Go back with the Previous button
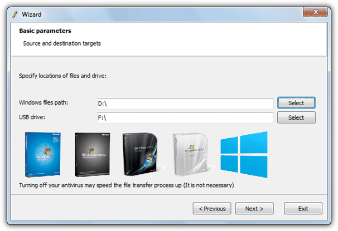The width and height of the screenshot is (338, 231). point(212,209)
